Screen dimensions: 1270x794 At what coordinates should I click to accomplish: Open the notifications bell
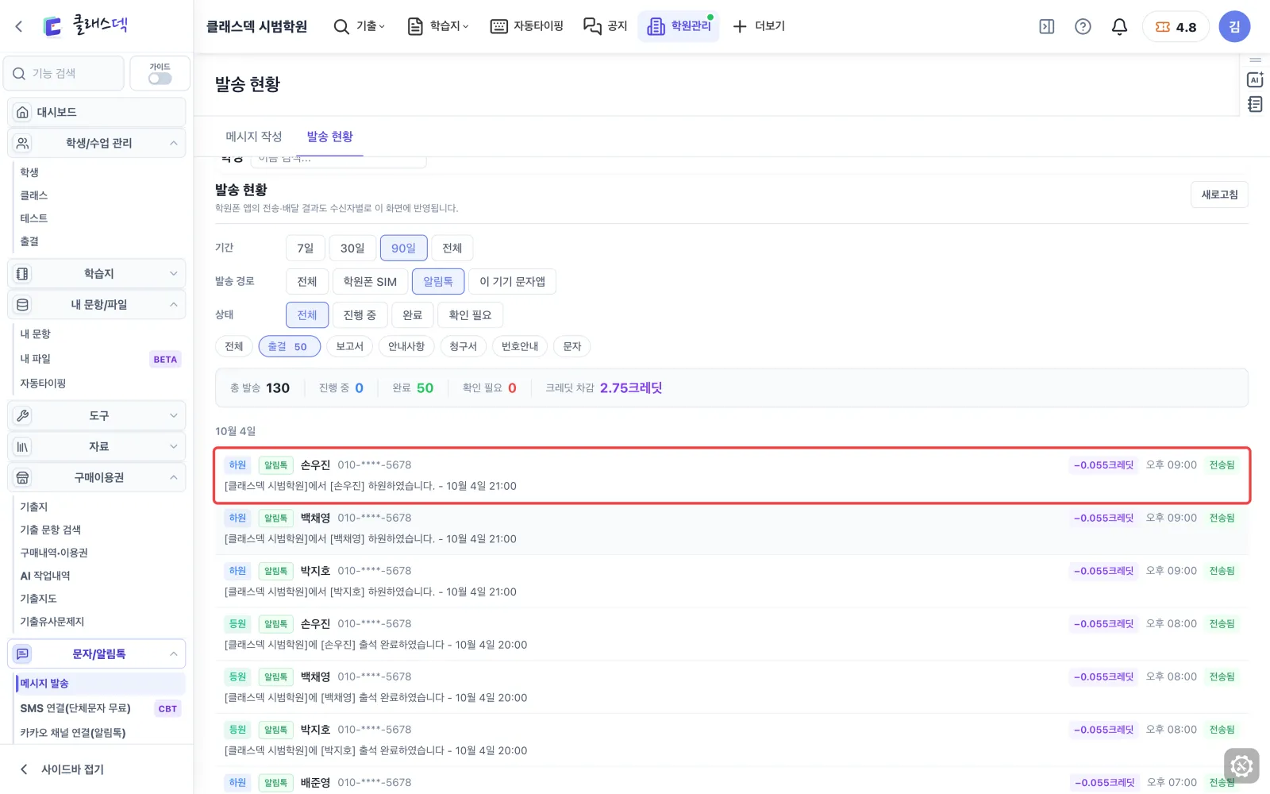(1119, 26)
